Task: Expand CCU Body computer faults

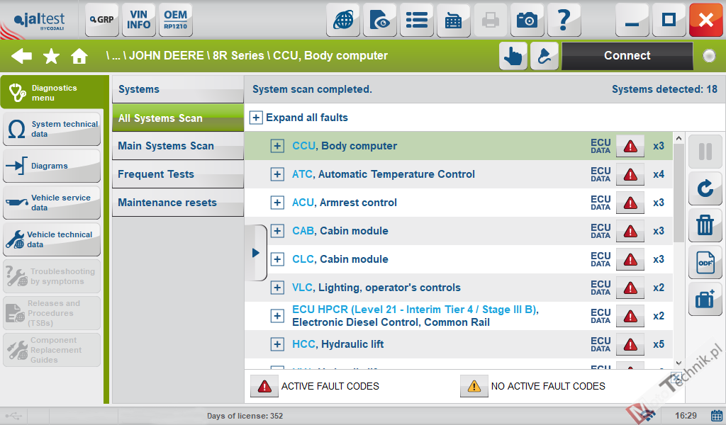Action: (277, 146)
